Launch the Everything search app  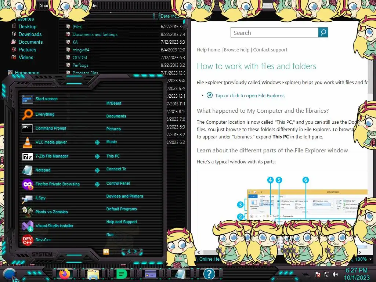[x=38, y=115]
